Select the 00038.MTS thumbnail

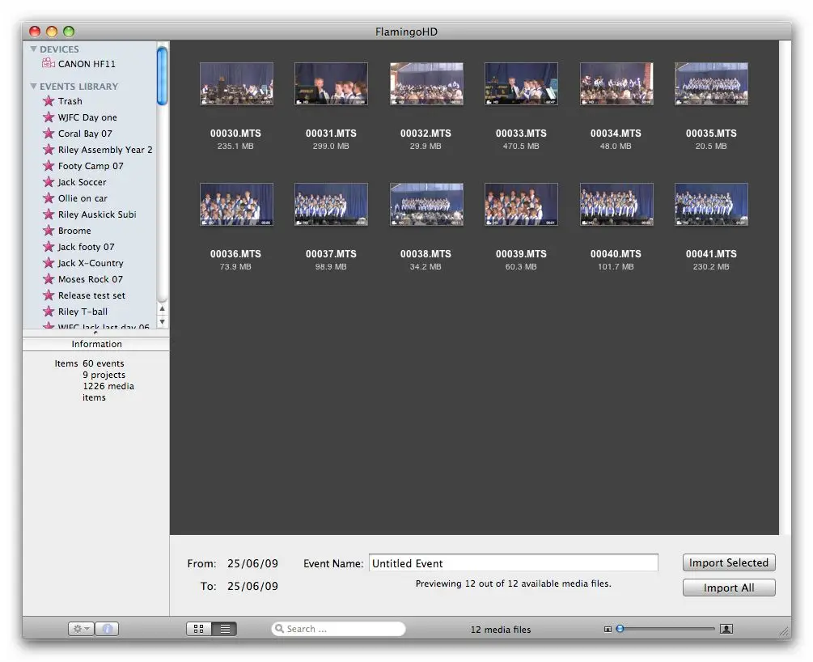[426, 204]
